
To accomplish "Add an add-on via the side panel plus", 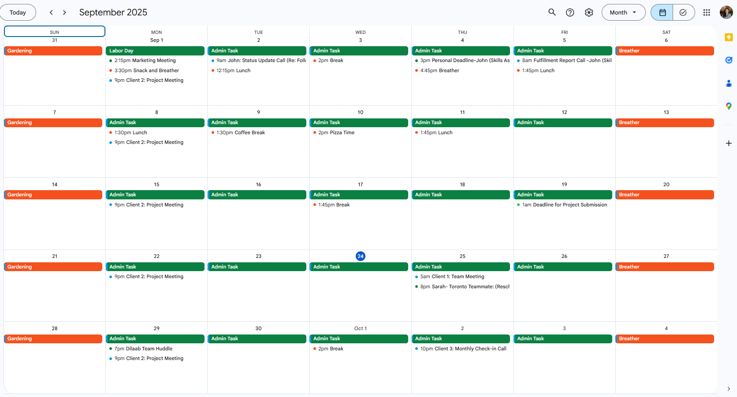I will coord(729,143).
